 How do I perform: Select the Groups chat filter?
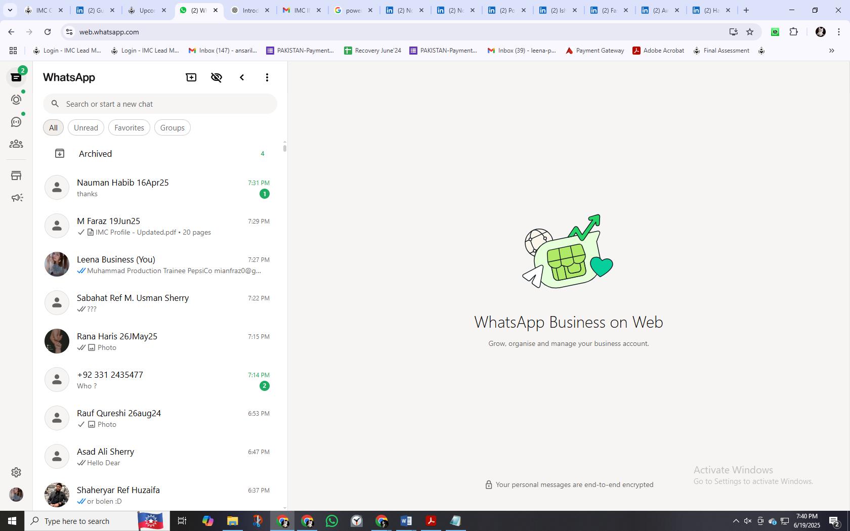[x=172, y=128]
